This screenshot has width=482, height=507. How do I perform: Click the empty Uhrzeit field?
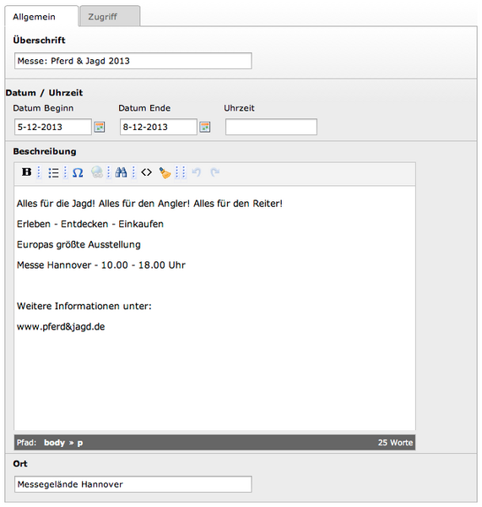[271, 127]
